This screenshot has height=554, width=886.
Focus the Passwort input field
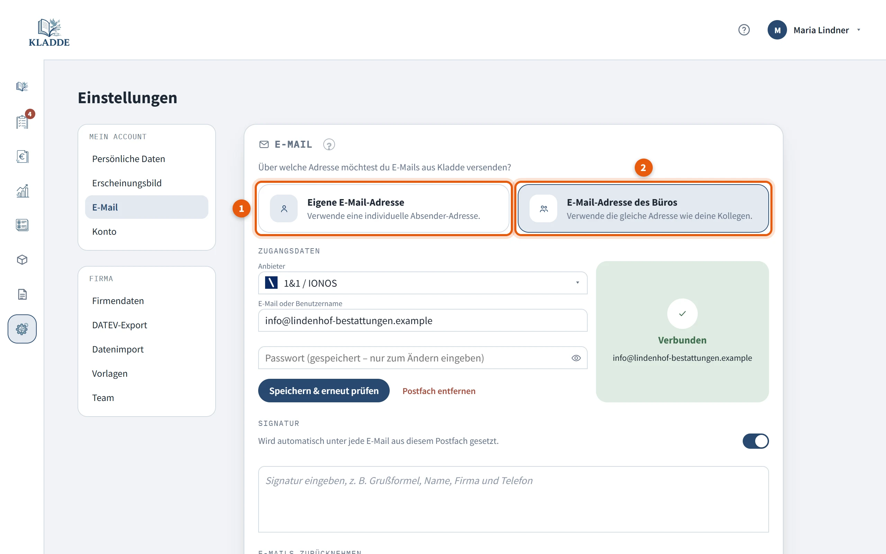[423, 358]
